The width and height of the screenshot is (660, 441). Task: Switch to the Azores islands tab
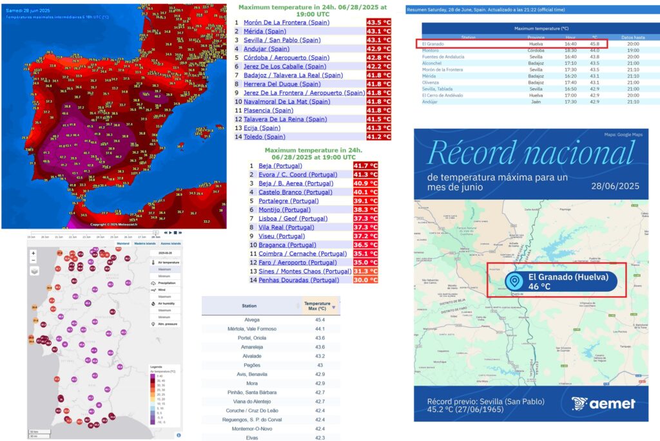coord(170,244)
